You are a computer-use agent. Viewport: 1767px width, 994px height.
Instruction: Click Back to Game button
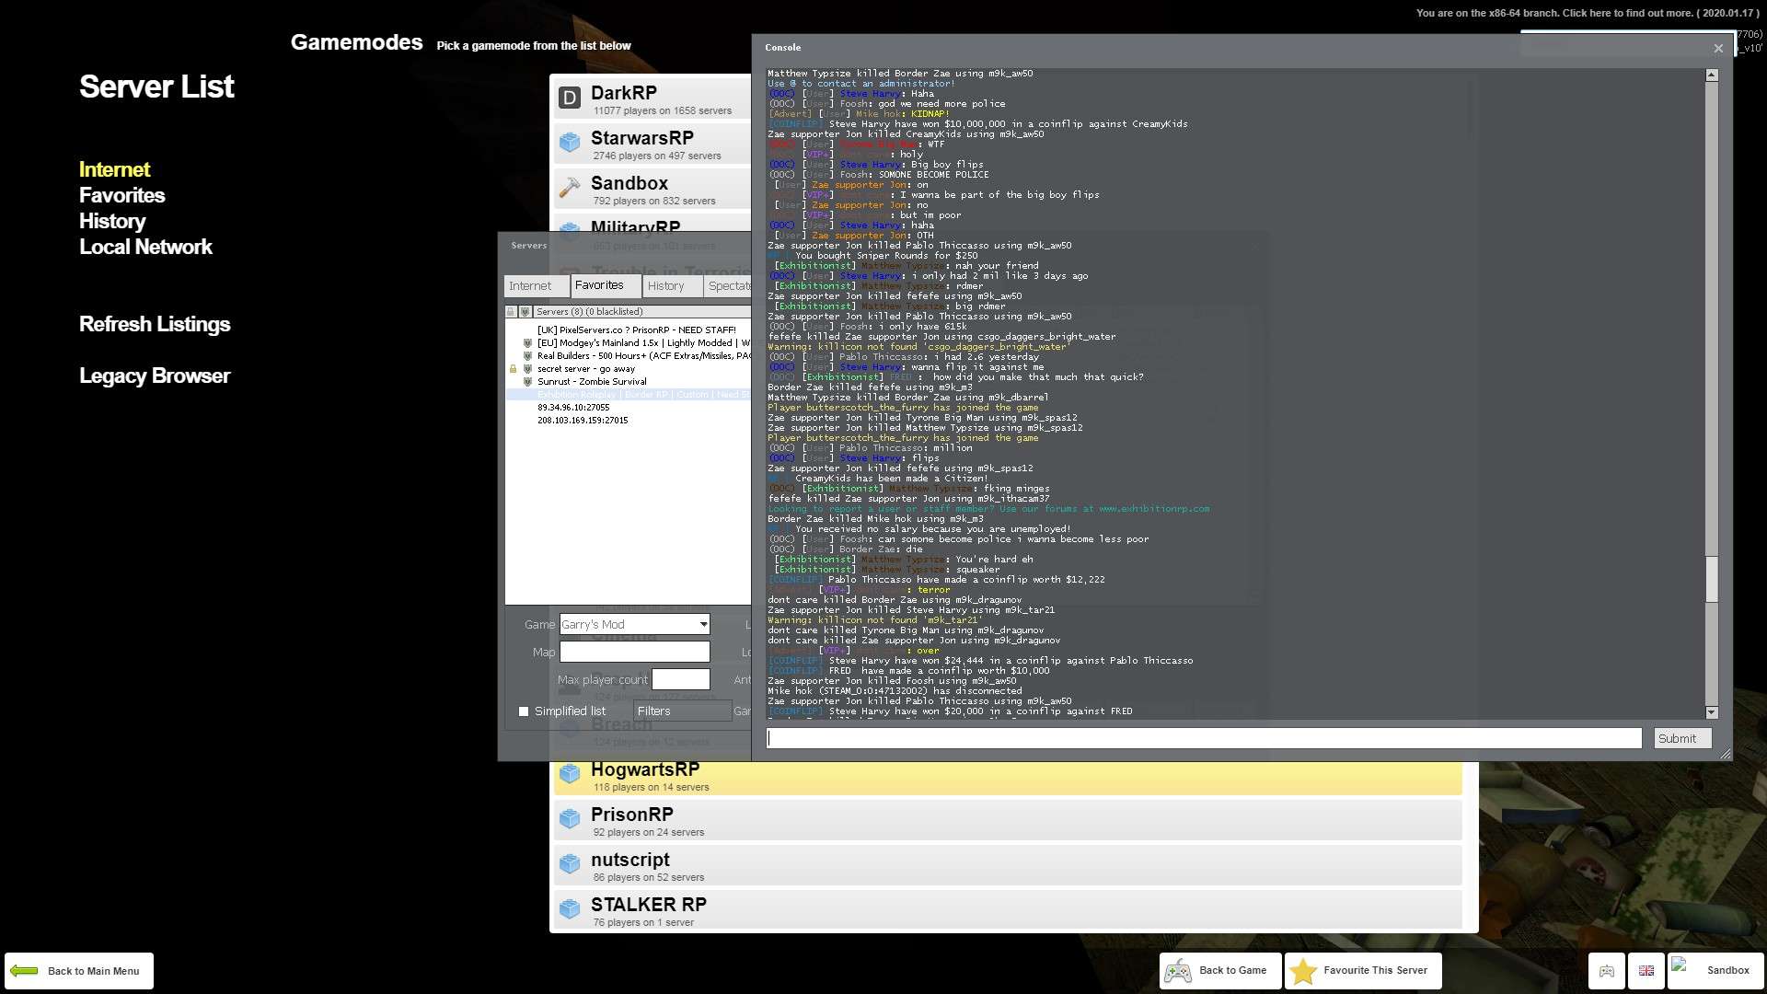pos(1220,971)
